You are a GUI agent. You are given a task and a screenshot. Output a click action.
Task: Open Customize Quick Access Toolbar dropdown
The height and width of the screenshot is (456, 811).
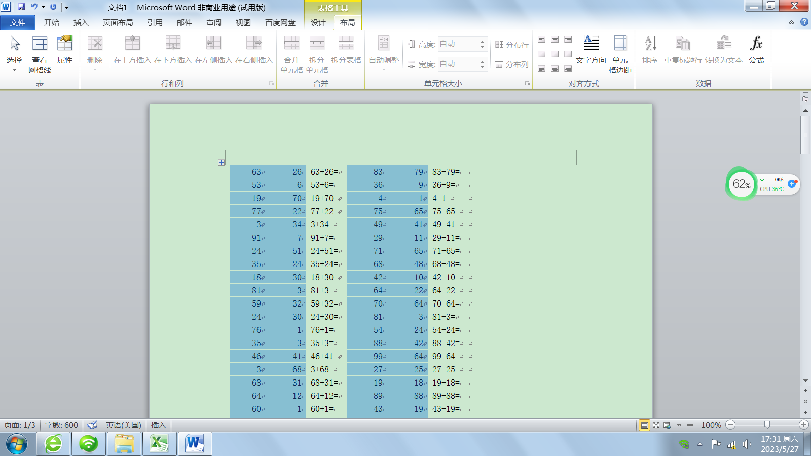[x=66, y=7]
